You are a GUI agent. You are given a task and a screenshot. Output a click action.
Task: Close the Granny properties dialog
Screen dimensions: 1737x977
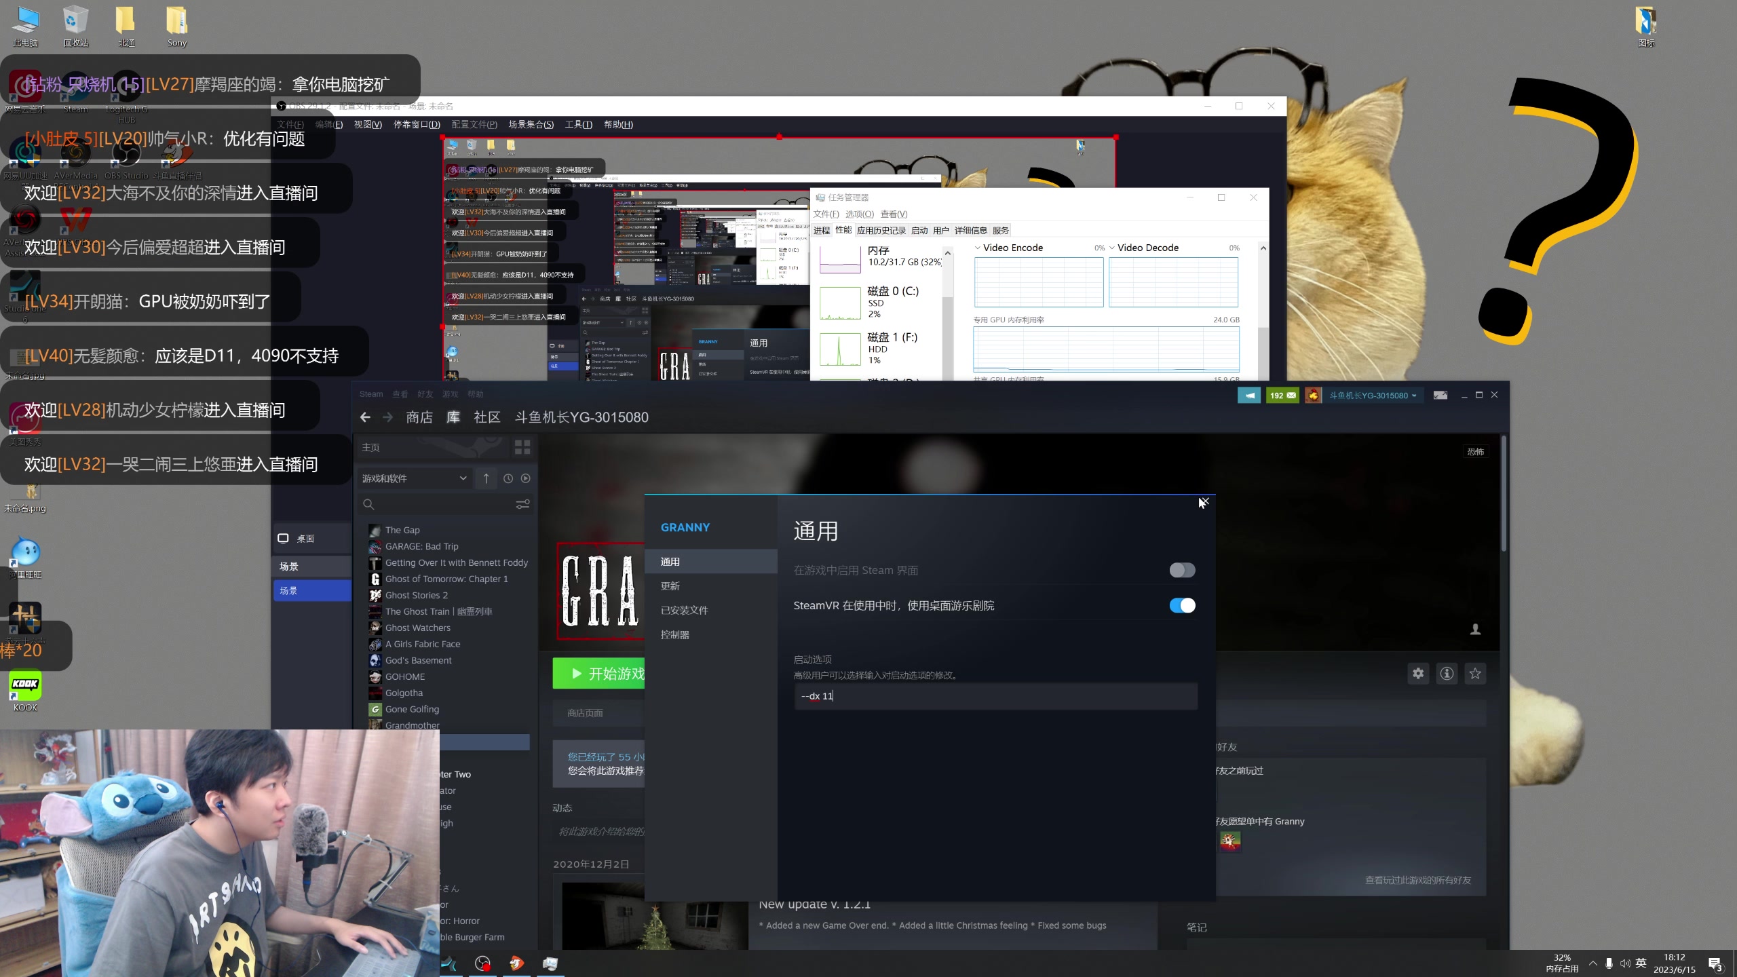(1205, 502)
